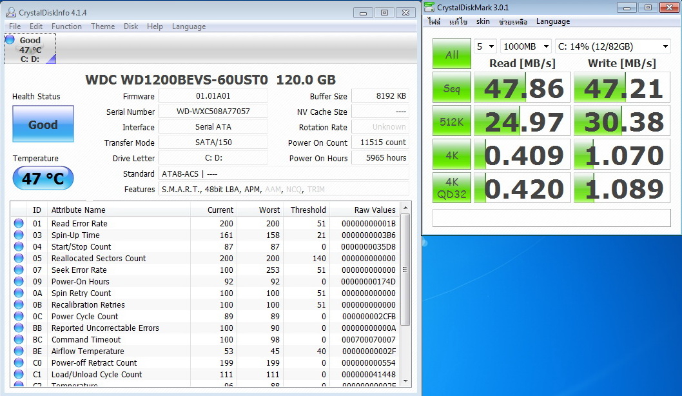Click the Good health status button
The image size is (682, 396).
click(43, 124)
